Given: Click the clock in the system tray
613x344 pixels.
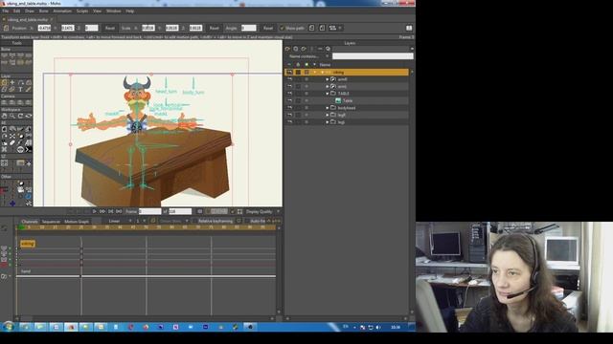Looking at the screenshot, I should (x=396, y=327).
